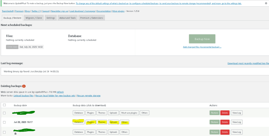The width and height of the screenshot is (269, 136).
Task: Tick the checkbox for the Jul 20, 2025 19:17 backup
Action: (x=4, y=122)
